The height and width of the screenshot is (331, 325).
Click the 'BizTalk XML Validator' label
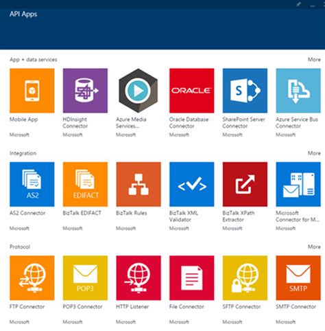[x=184, y=216]
